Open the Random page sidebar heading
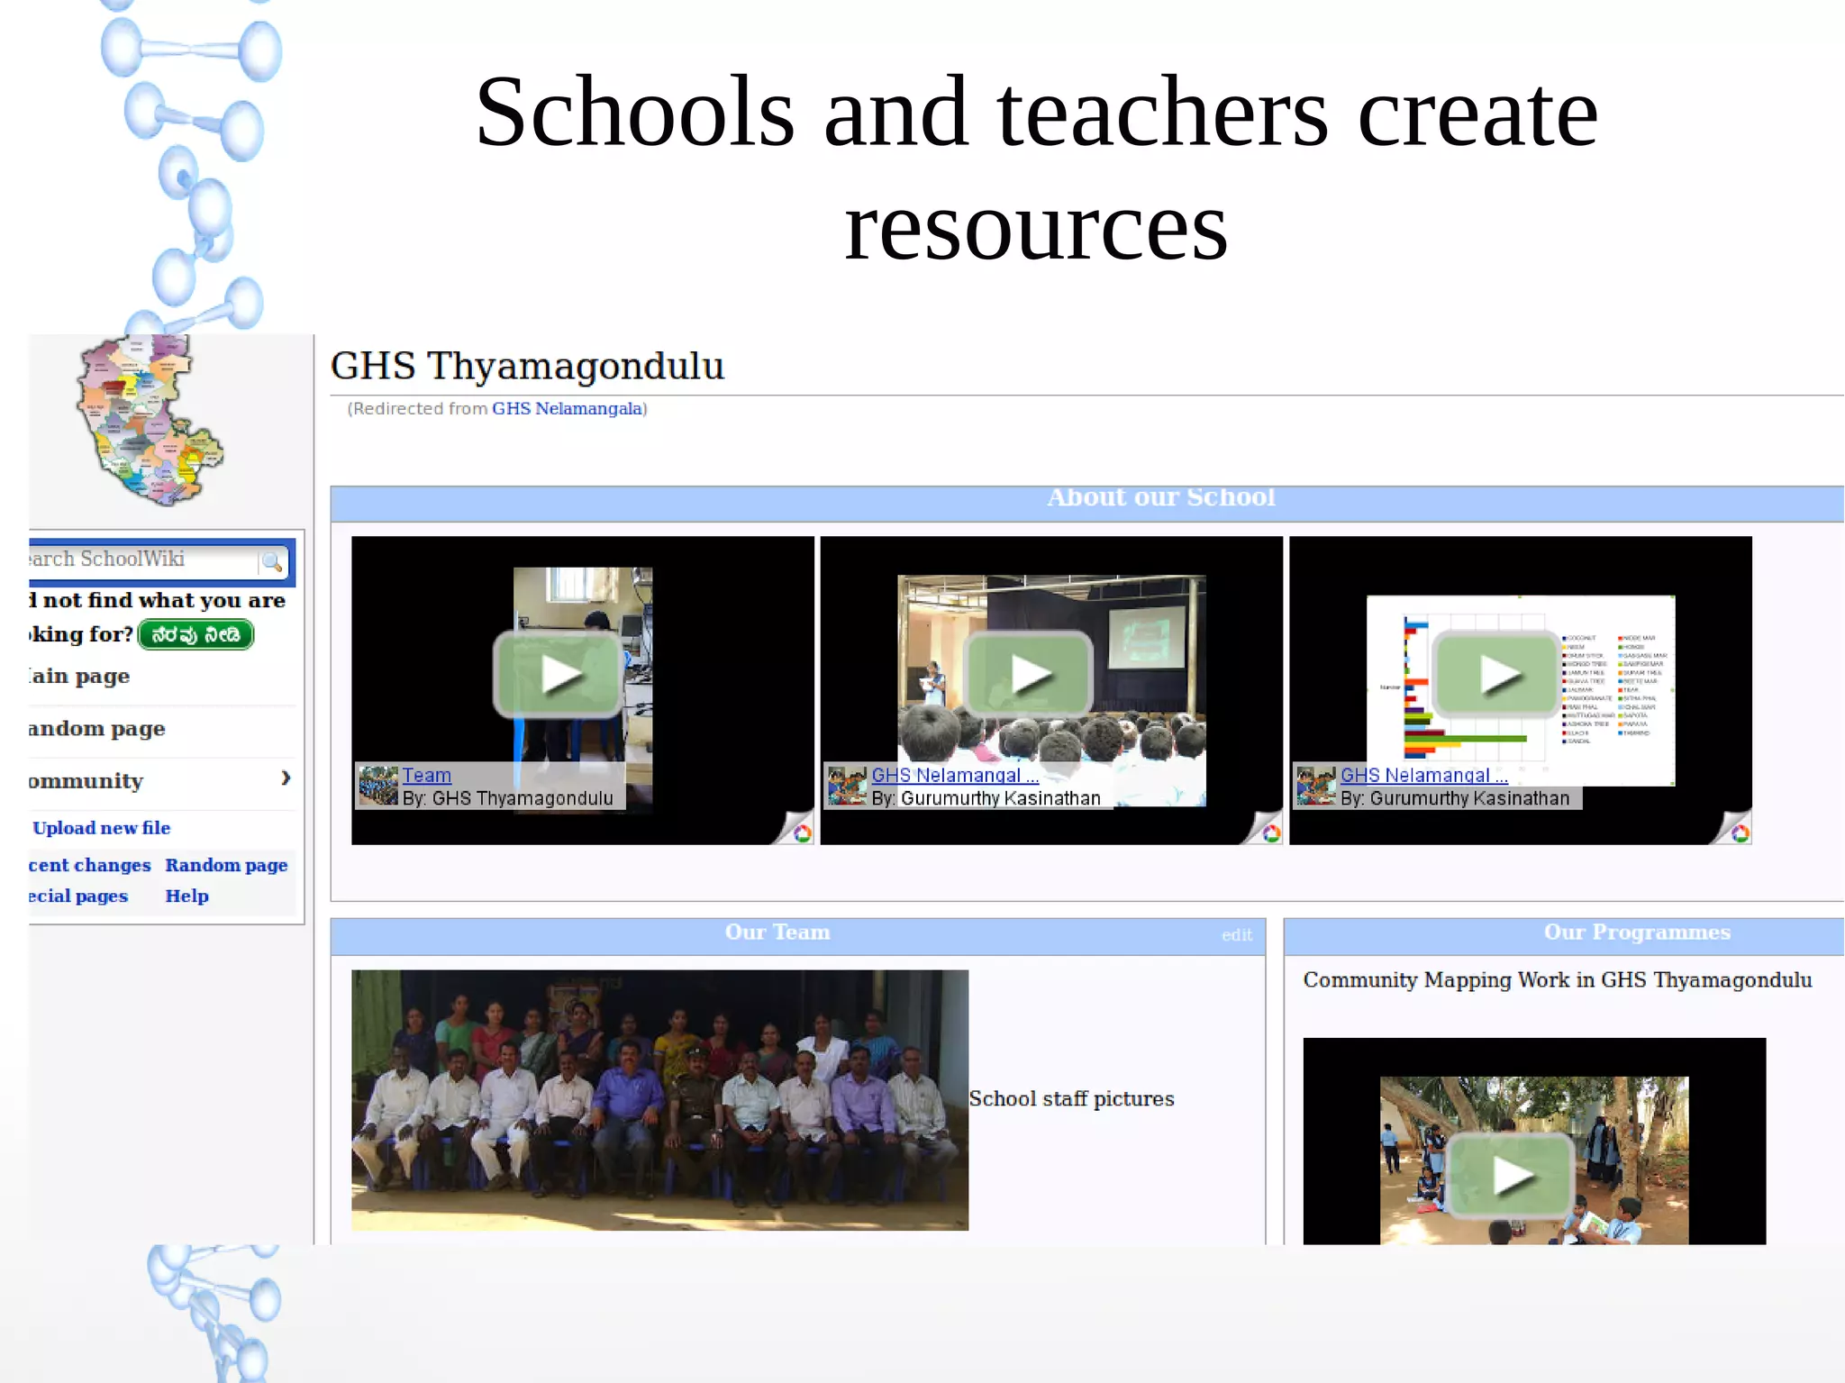Screen dimensions: 1845x1383 (96, 729)
